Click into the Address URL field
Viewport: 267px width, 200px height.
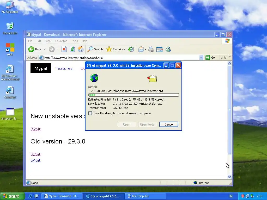tap(119, 58)
